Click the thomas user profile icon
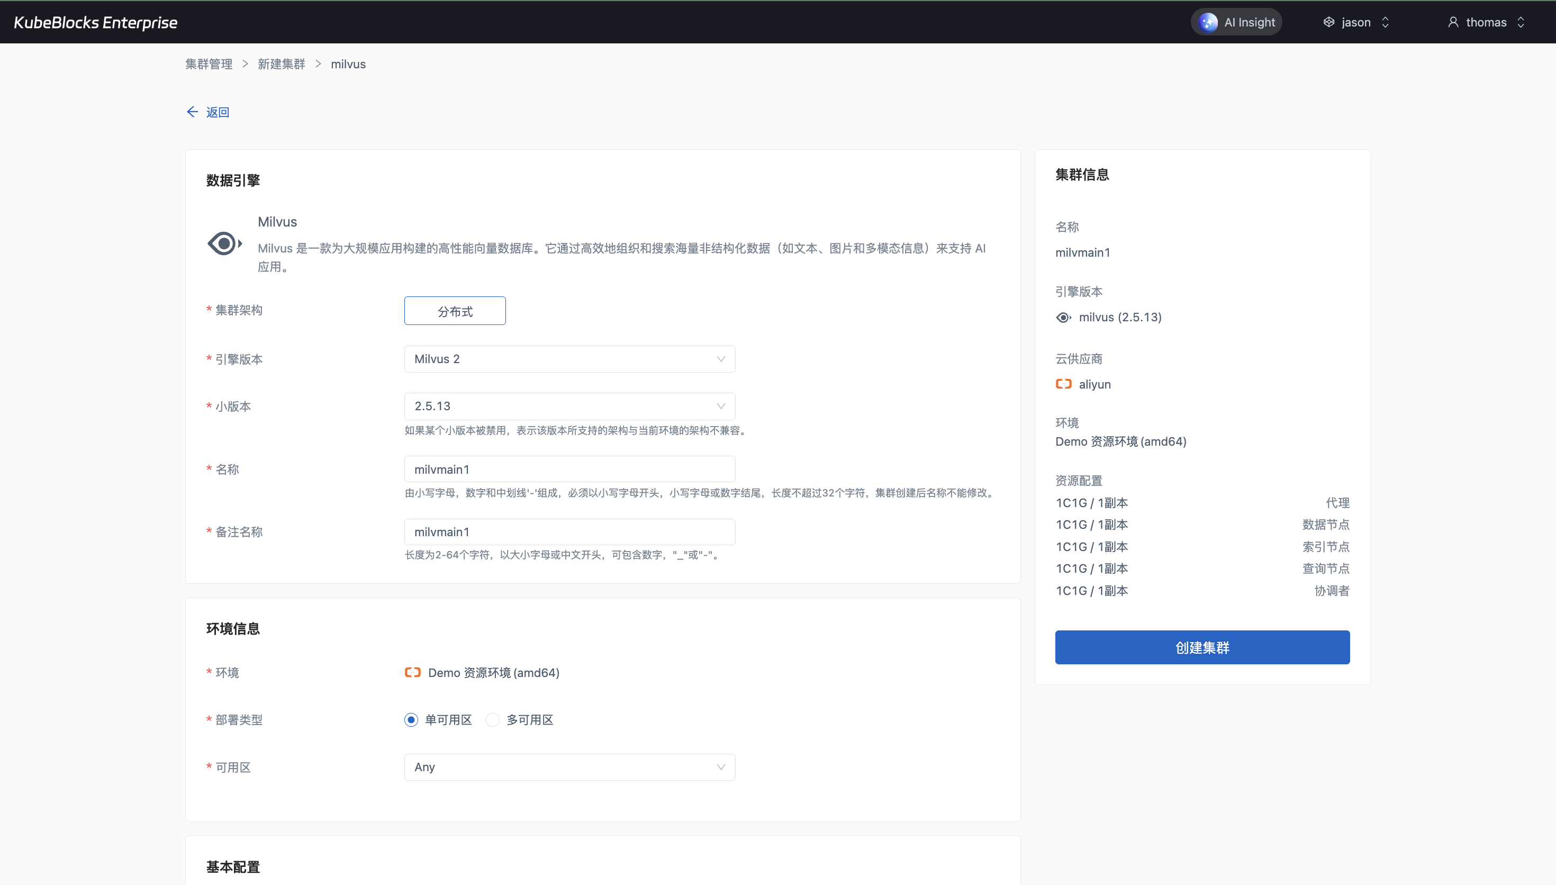Viewport: 1556px width, 885px height. click(x=1453, y=22)
